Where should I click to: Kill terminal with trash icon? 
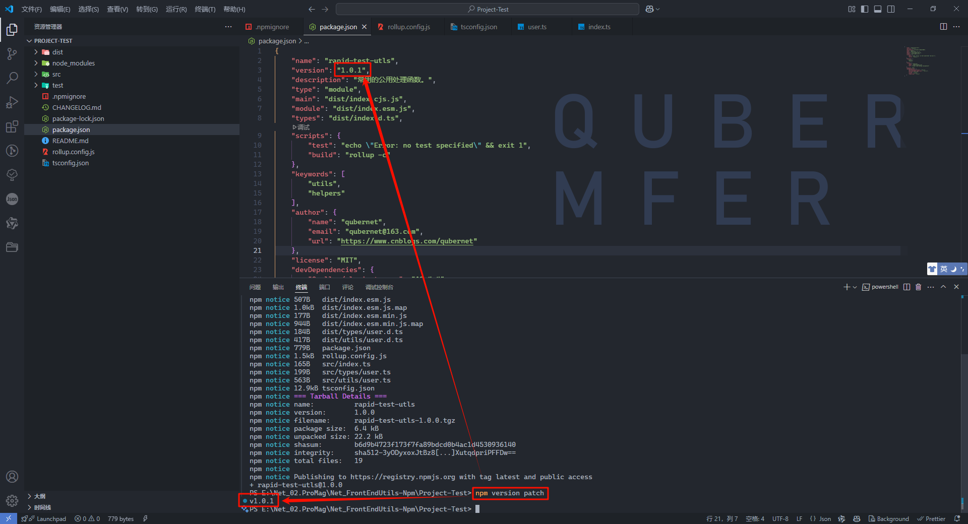coord(918,287)
